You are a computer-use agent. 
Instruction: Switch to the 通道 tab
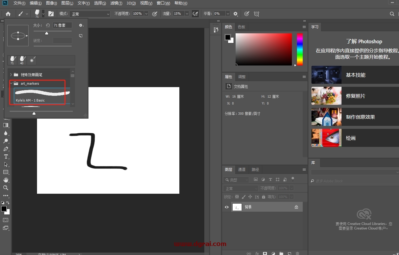click(x=242, y=169)
